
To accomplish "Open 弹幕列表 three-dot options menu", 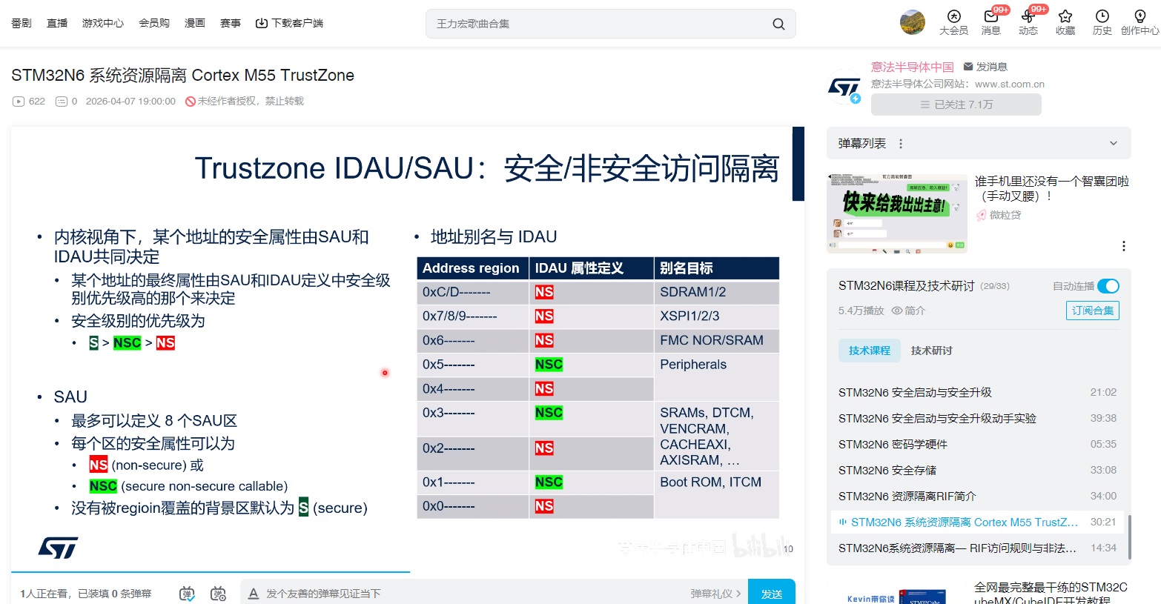I will click(901, 144).
